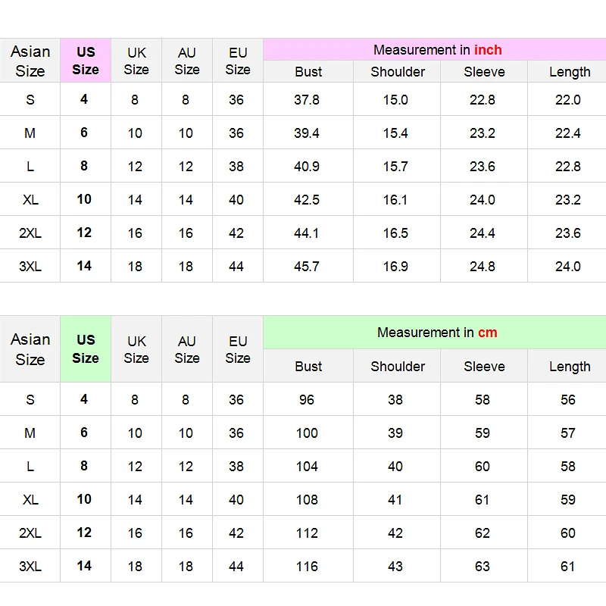The height and width of the screenshot is (606, 606).
Task: Click the Length column header in the cm table
Action: pos(569,366)
